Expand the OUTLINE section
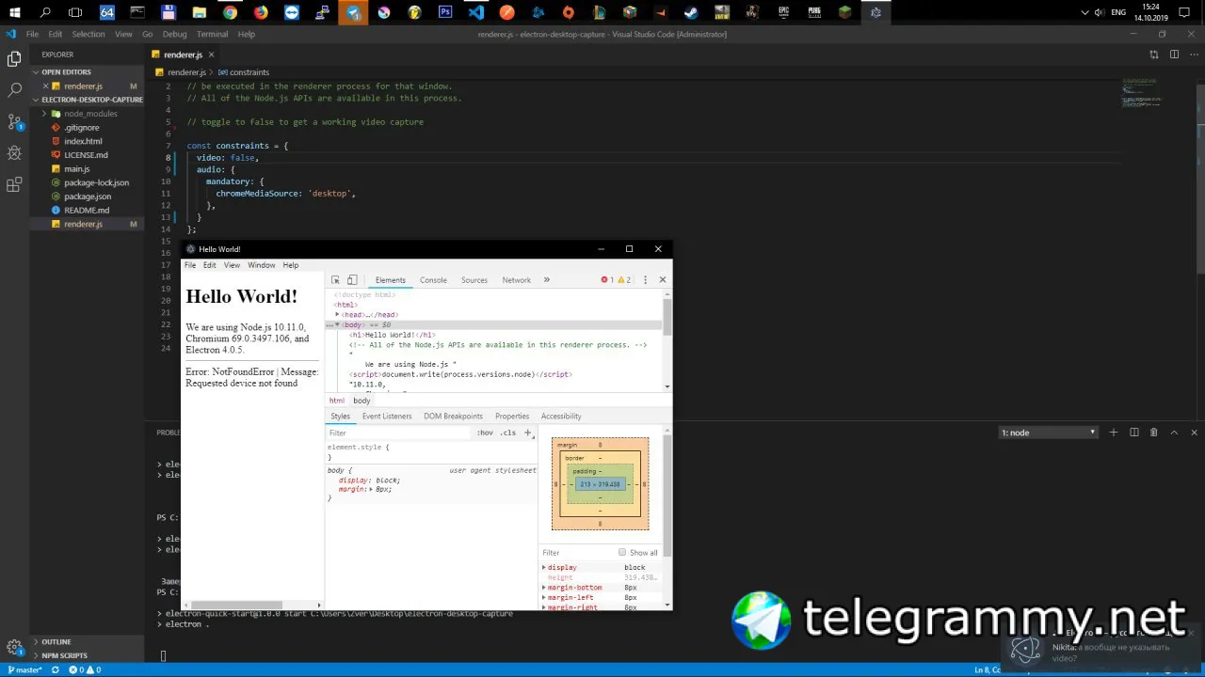The image size is (1205, 677). click(37, 642)
